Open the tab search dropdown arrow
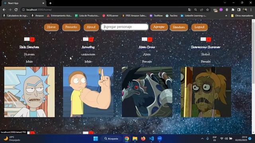 point(225,3)
